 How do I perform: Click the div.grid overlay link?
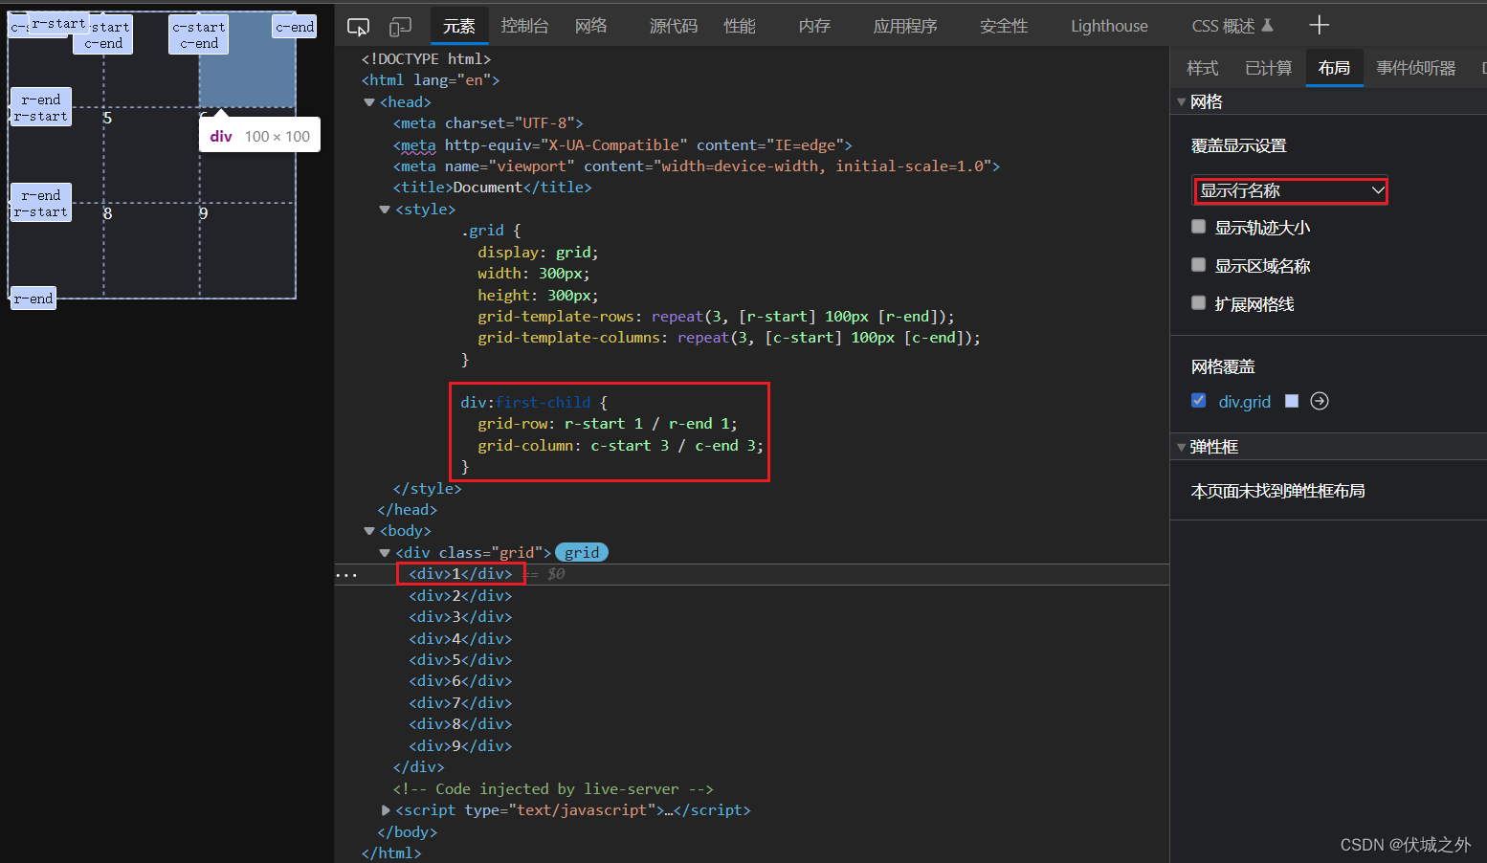[x=1244, y=402]
